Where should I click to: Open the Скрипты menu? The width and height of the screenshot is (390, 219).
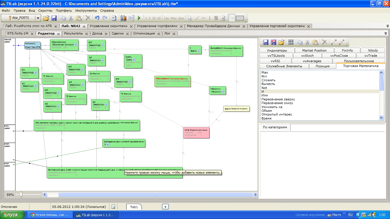[45, 11]
